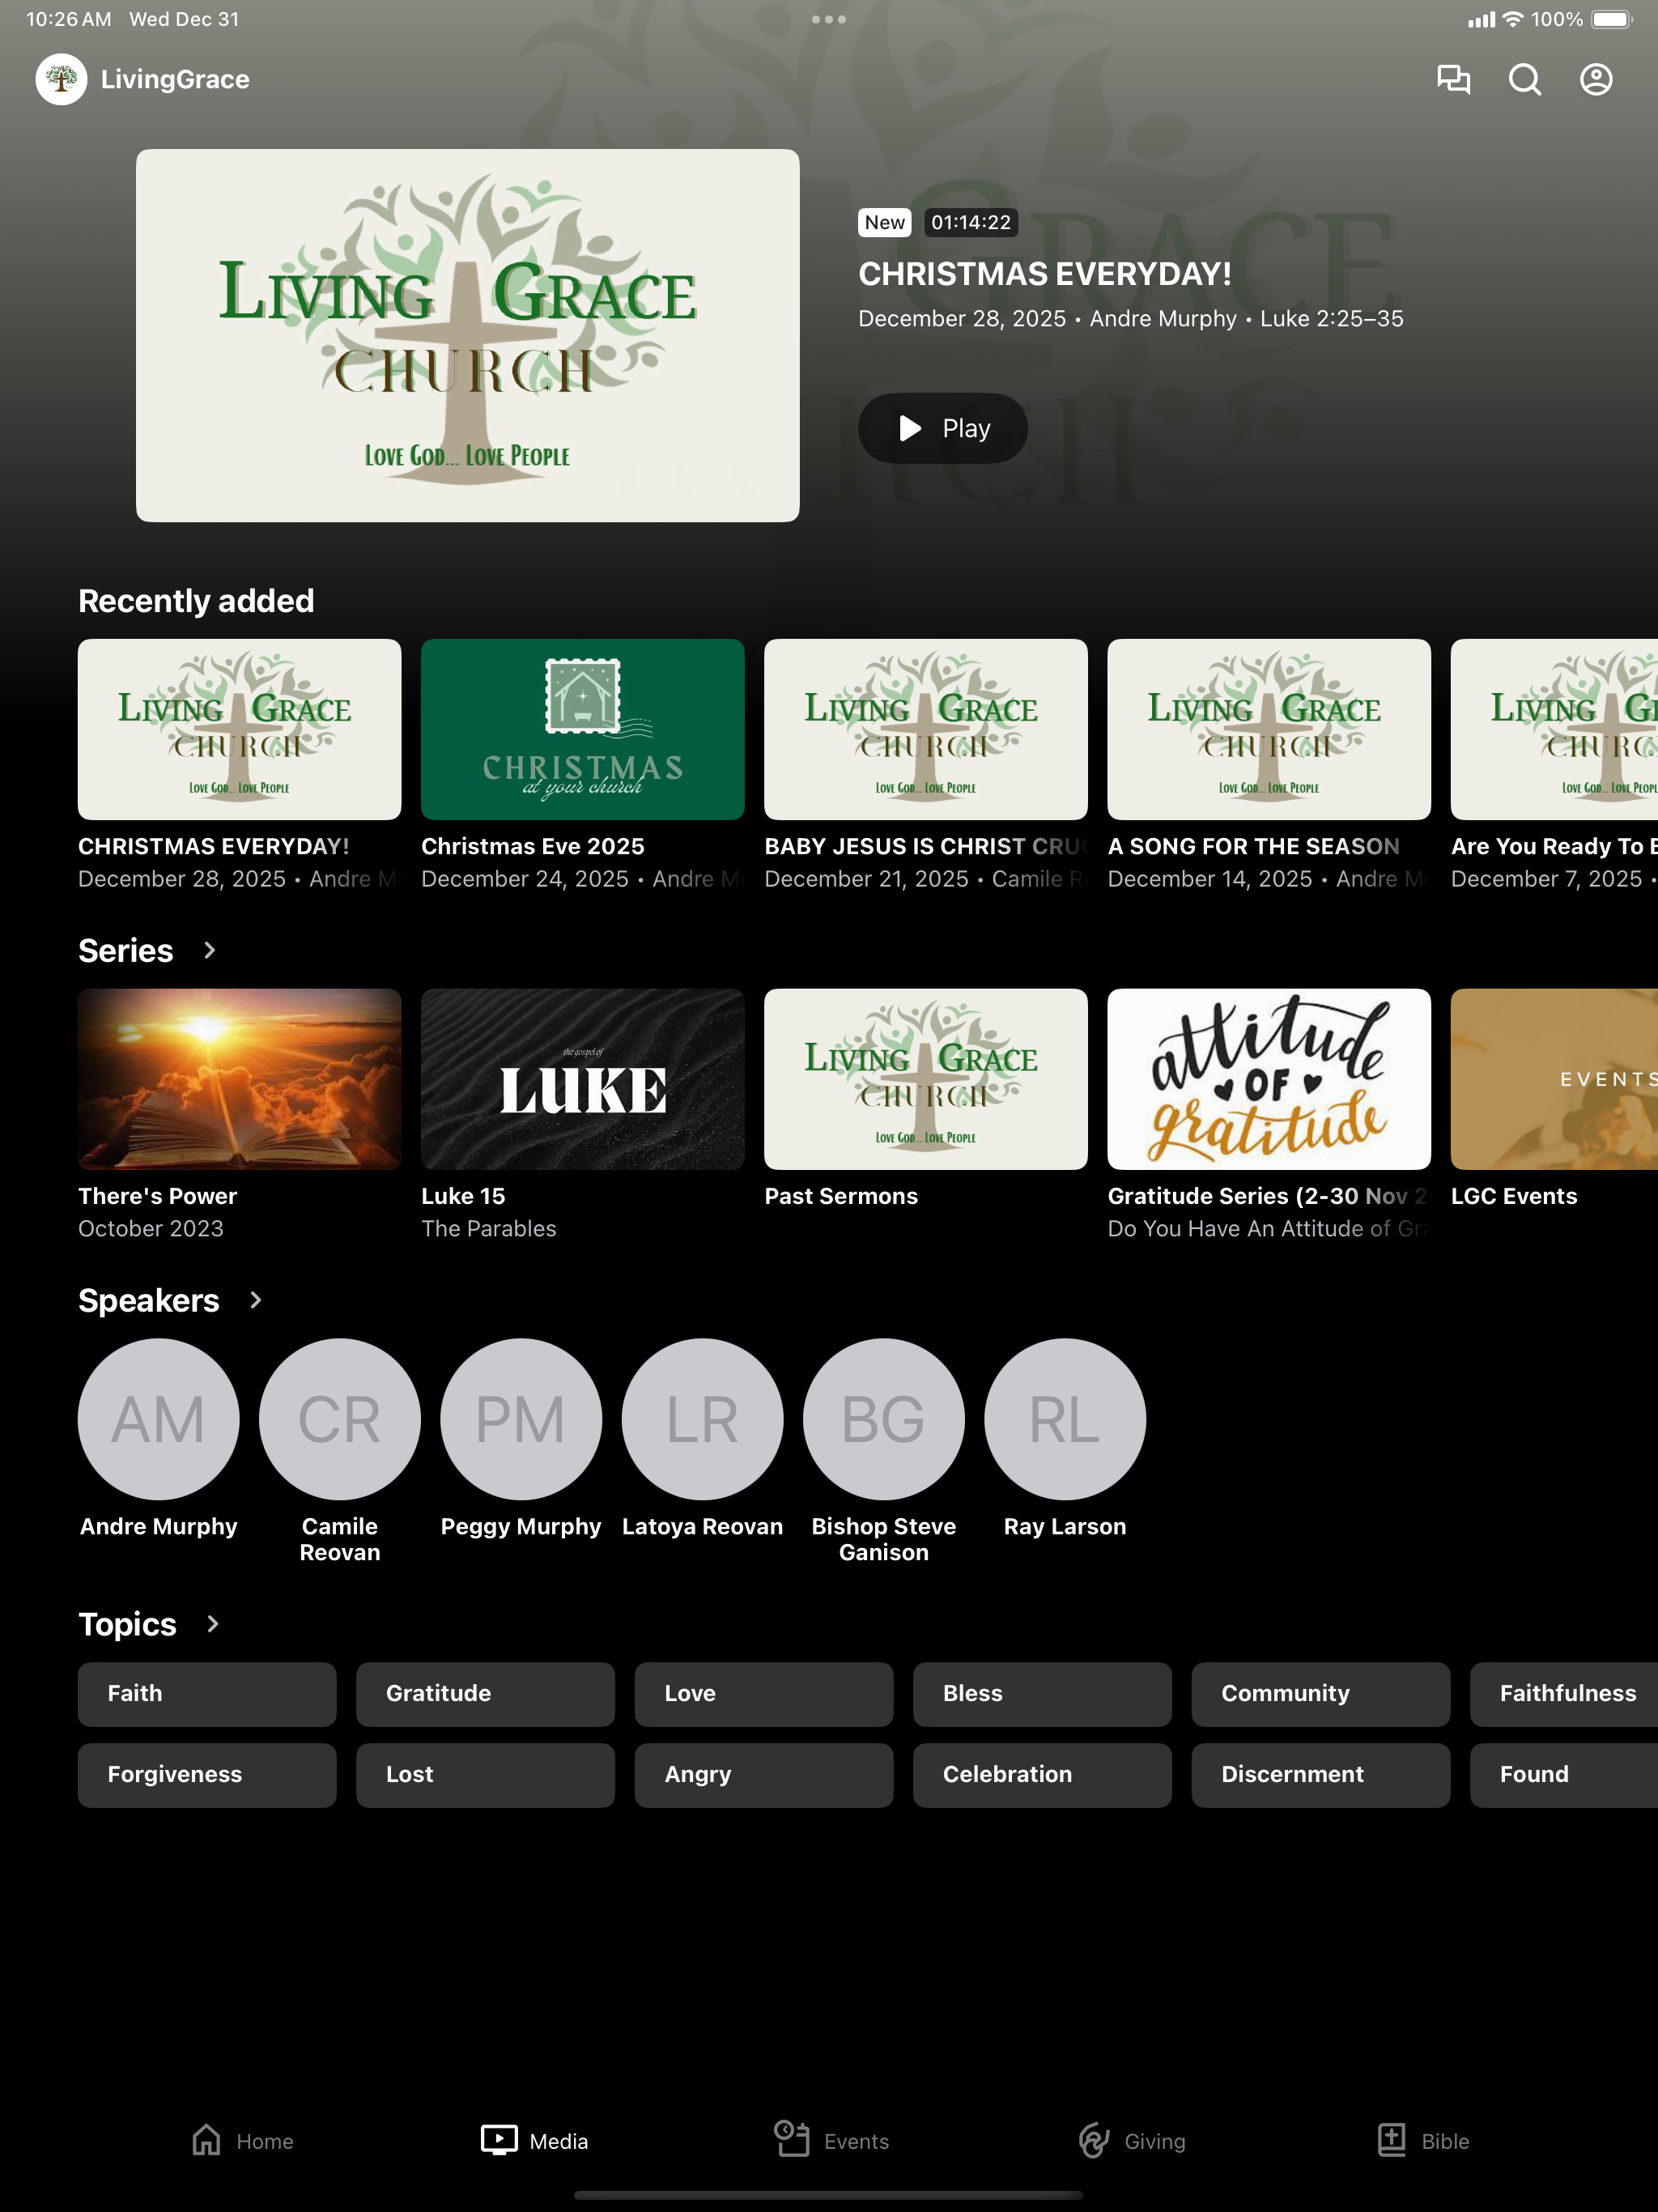Select the Celebration topic
The height and width of the screenshot is (2212, 1658).
pos(1042,1775)
